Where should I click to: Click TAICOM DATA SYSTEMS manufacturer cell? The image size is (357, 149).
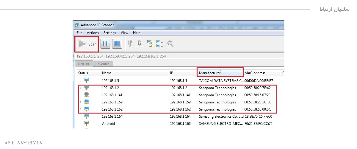221,81
